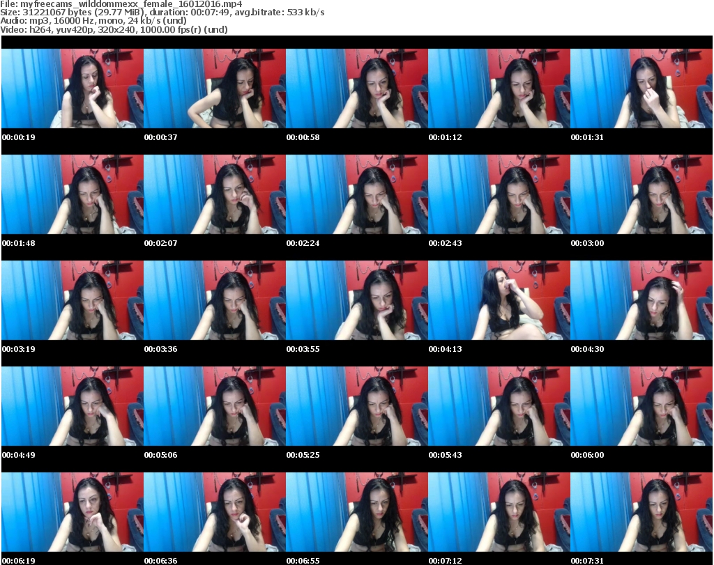Screen dimensions: 714x565
Task: Click the 00:03:00 timestamp label
Action: 587,243
